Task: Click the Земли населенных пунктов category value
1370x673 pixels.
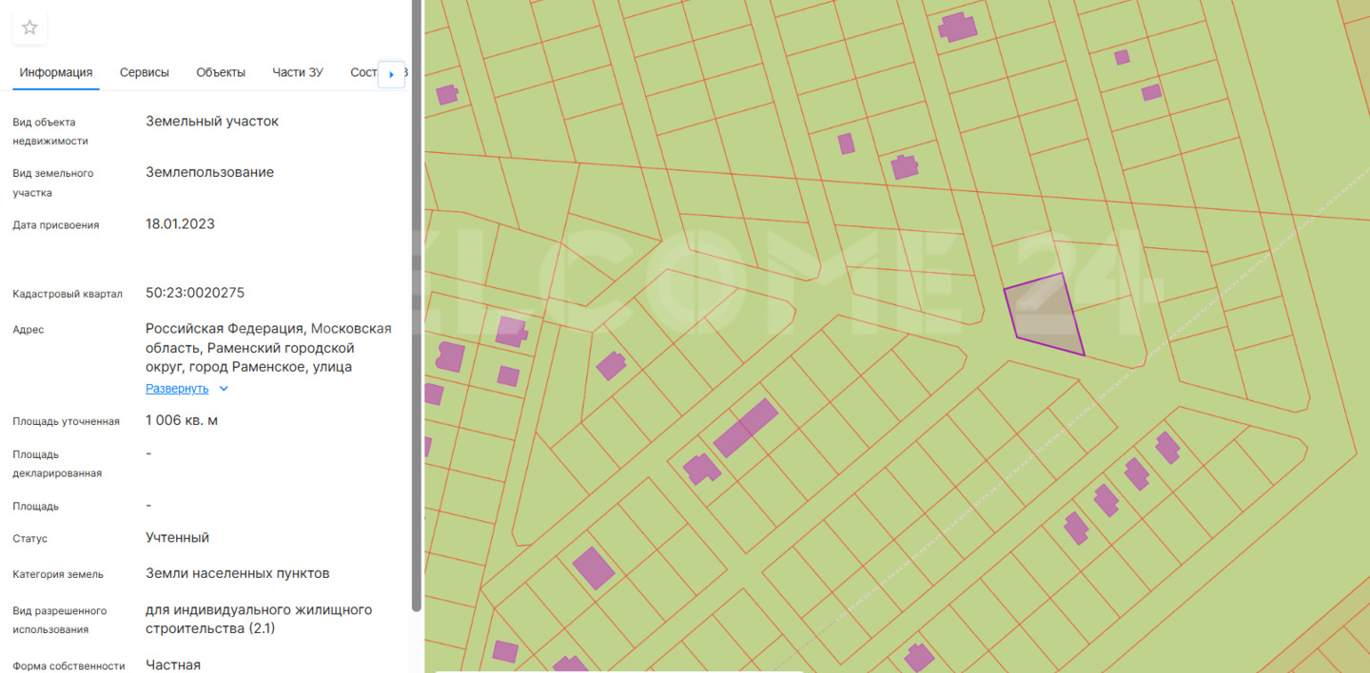Action: (238, 573)
